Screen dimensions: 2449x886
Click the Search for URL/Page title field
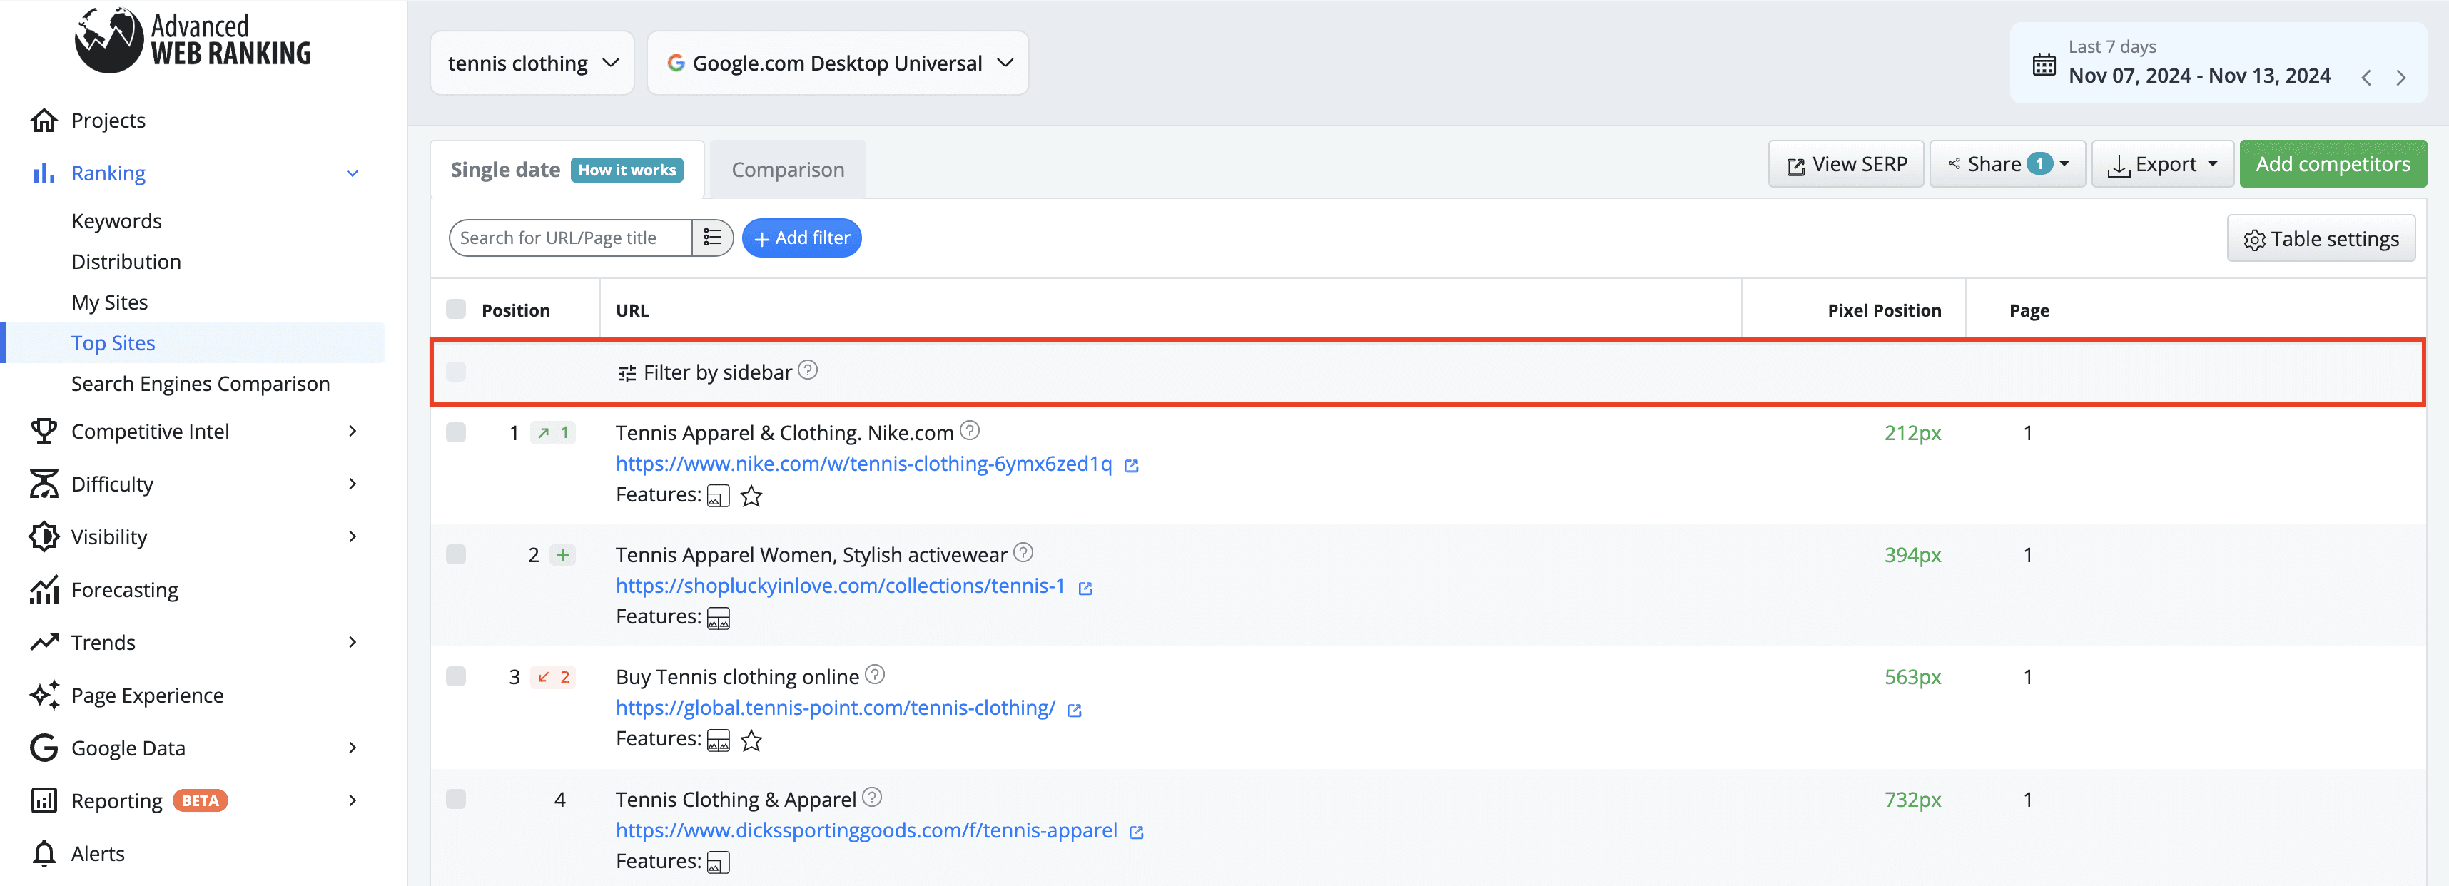click(570, 238)
